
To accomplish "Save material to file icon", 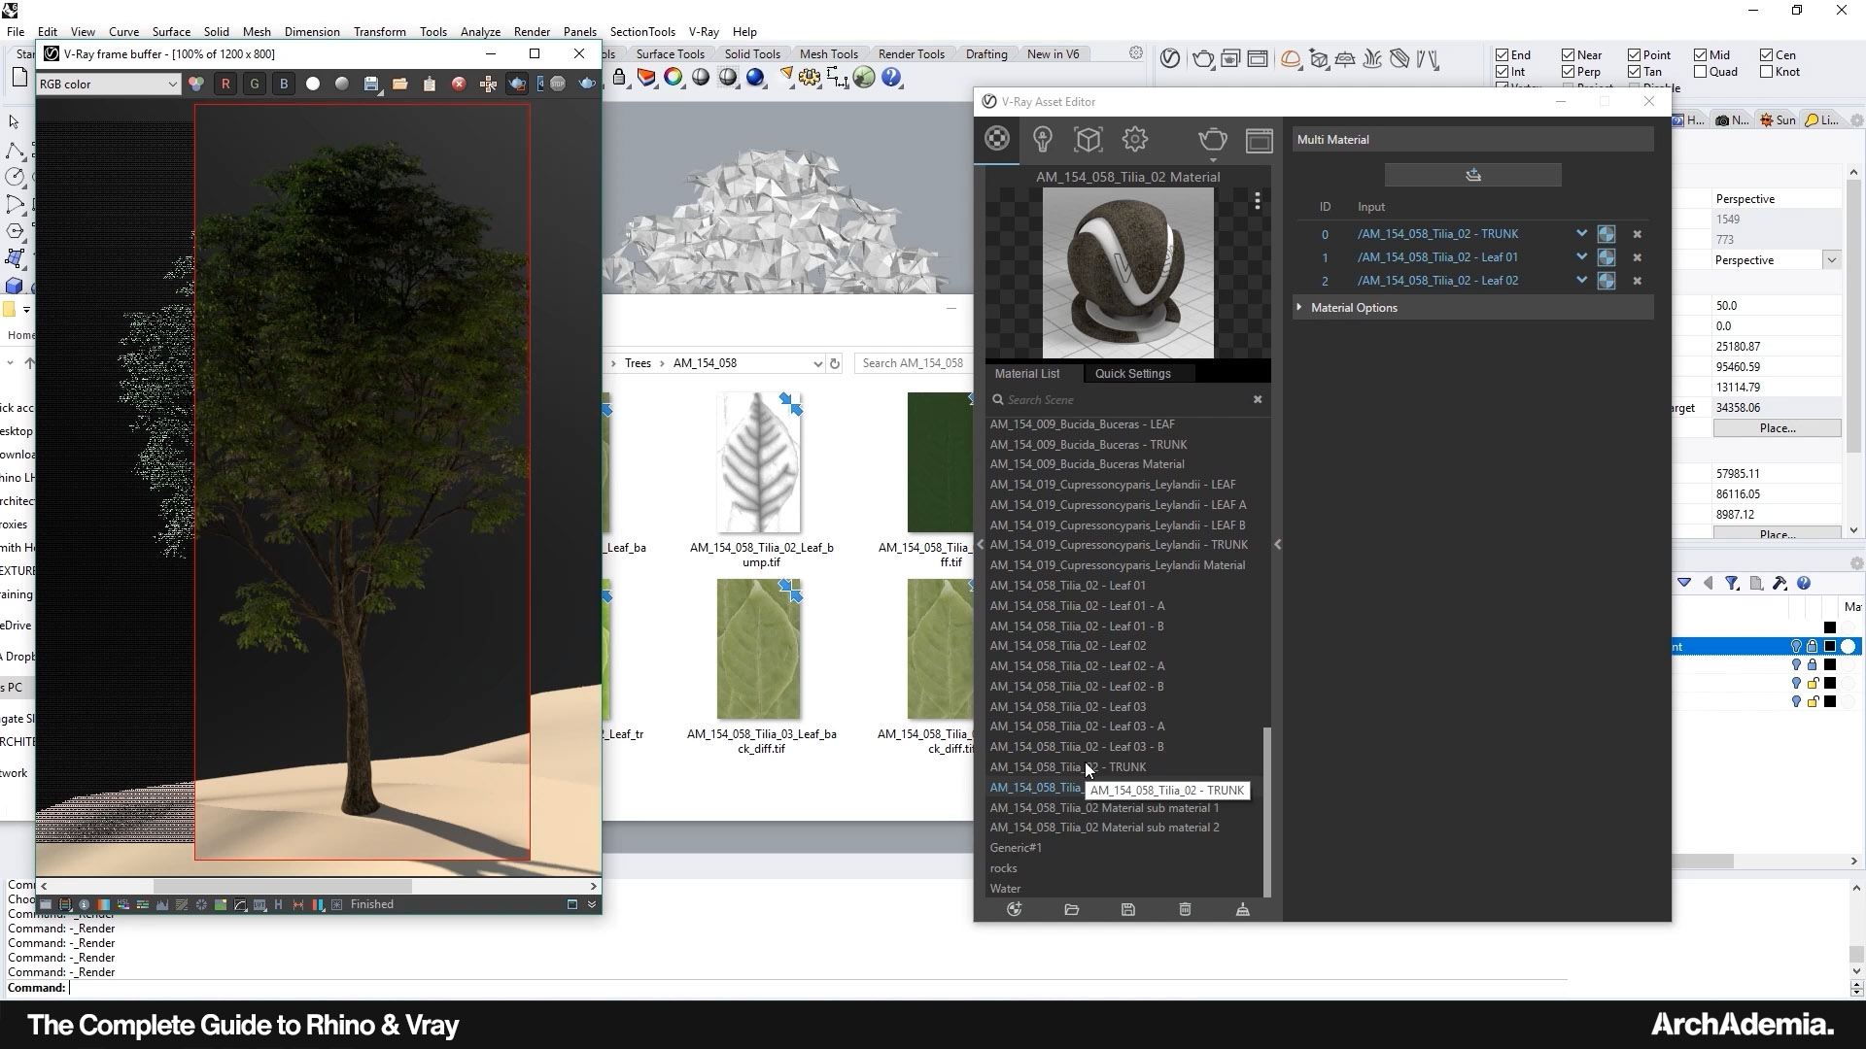I will (1128, 910).
